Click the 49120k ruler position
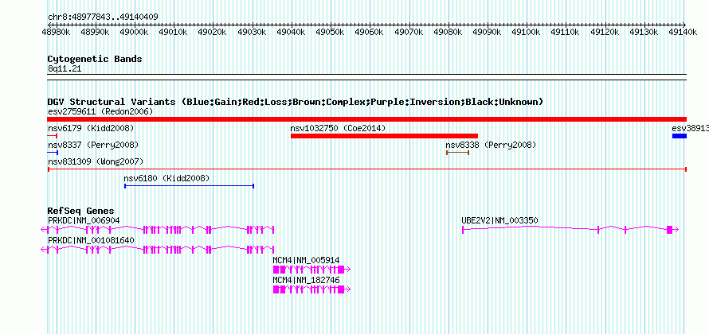 click(x=605, y=32)
